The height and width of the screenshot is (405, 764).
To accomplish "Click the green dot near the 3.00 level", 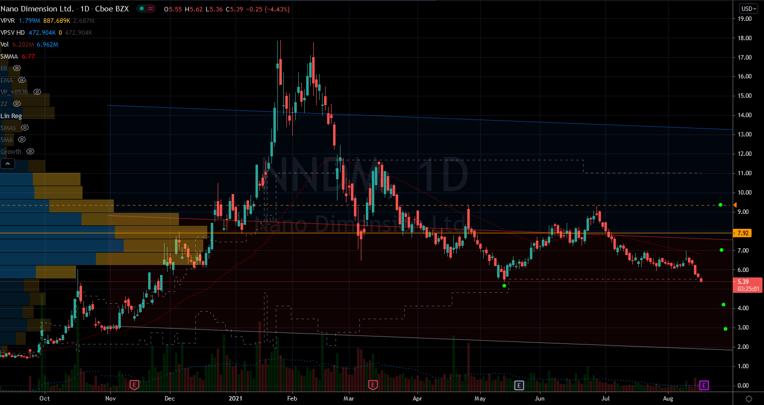I will (726, 329).
